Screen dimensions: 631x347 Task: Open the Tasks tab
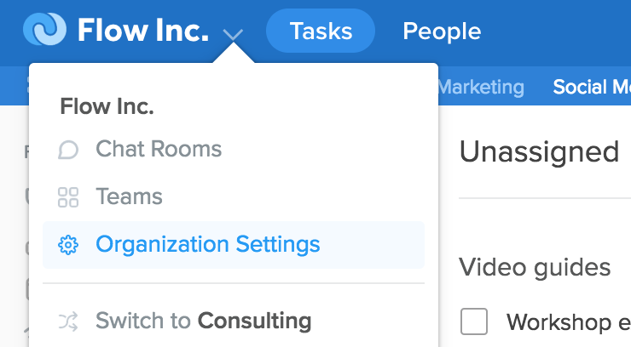click(321, 31)
